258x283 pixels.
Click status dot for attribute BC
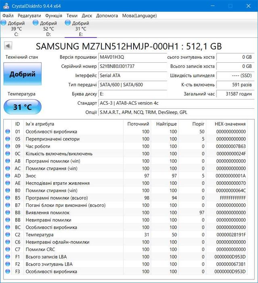pos(8,227)
